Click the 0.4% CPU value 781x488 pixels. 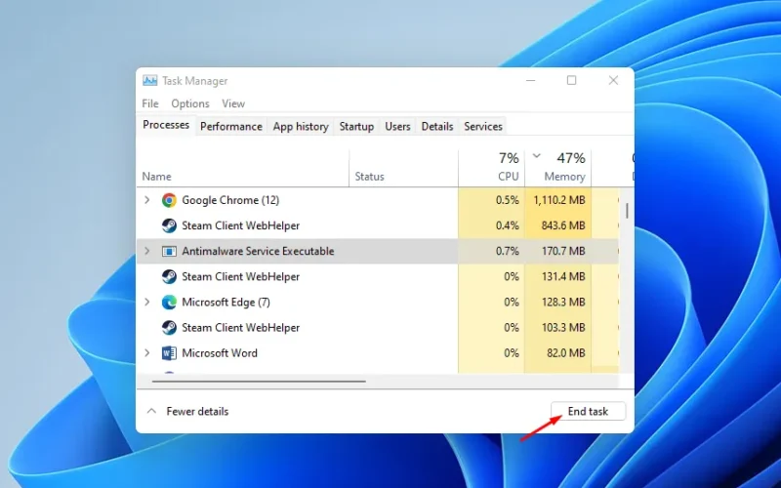click(x=507, y=225)
